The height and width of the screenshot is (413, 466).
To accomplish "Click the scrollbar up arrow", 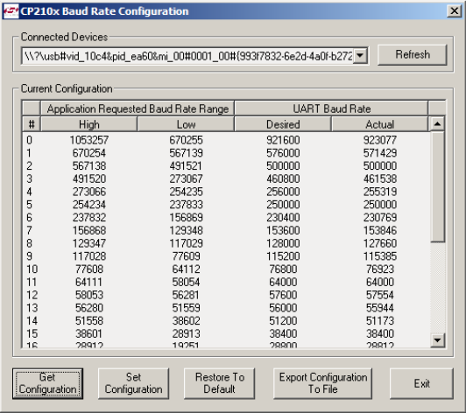I will point(437,123).
